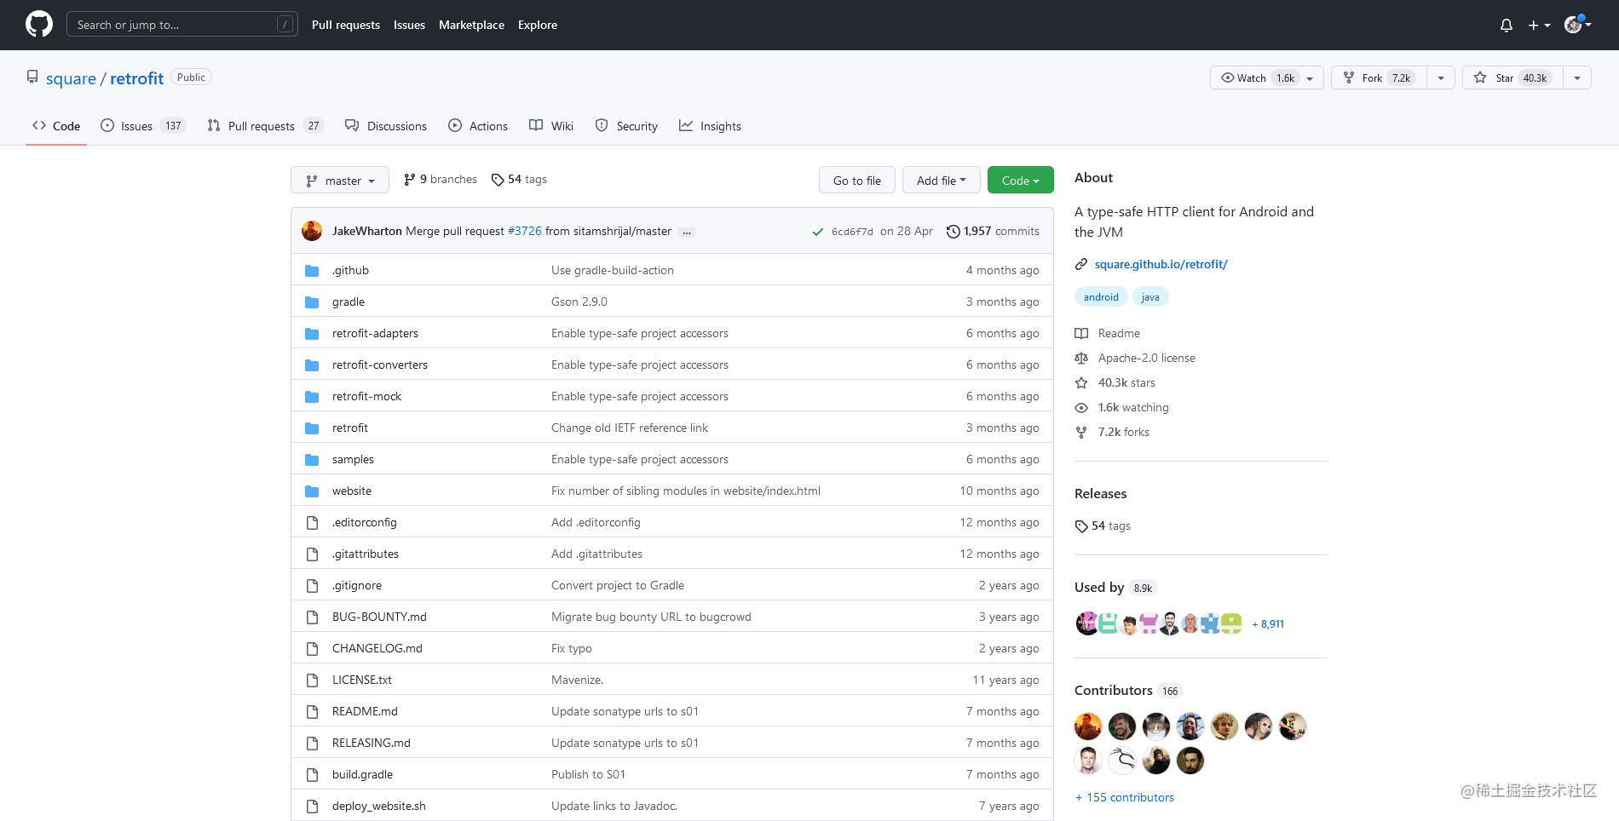View the 9 branches link

(x=441, y=180)
